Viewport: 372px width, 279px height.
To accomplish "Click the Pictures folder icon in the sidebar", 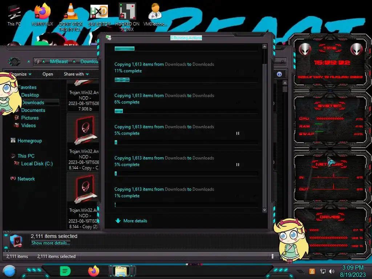I will (x=17, y=117).
